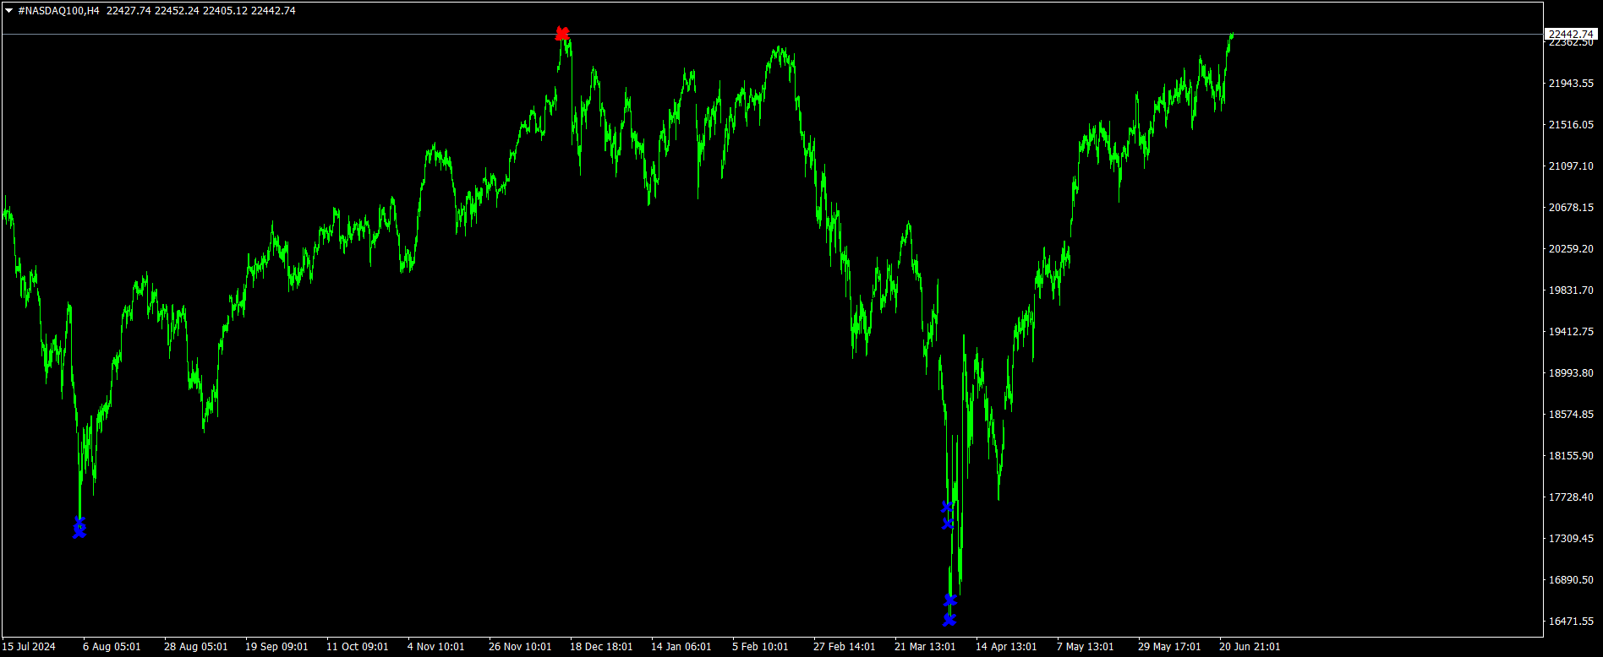Click the 7 May 13:01 time label
This screenshot has width=1603, height=657.
point(1085,647)
